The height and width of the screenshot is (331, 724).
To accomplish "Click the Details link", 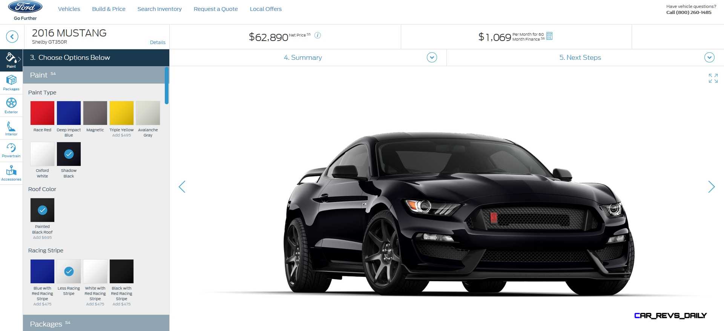I will pos(158,43).
